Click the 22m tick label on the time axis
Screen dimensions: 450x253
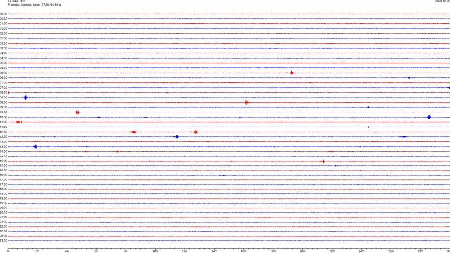(x=332, y=251)
